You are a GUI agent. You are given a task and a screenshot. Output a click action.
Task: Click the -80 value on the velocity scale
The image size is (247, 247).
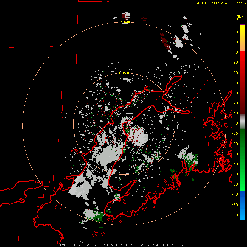[x=235, y=205]
